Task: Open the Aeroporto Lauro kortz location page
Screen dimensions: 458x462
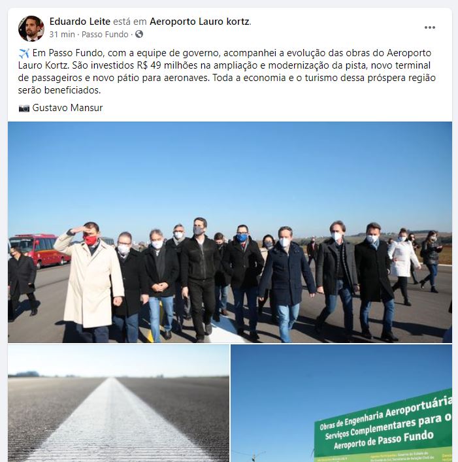Action: [x=200, y=22]
